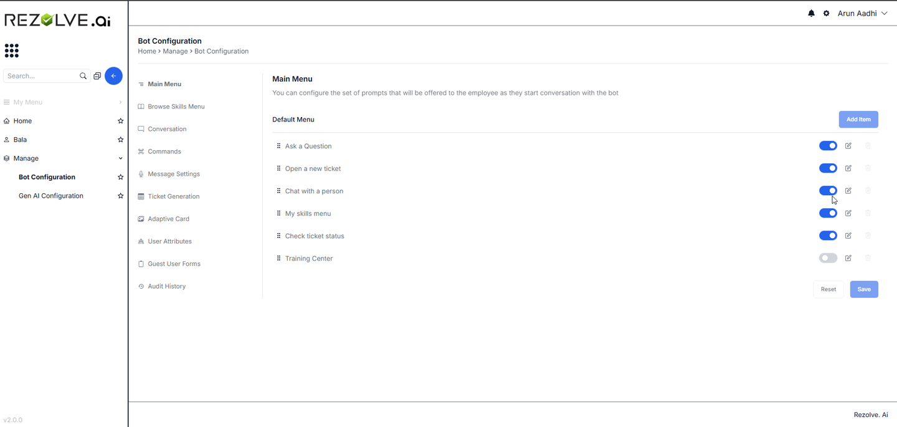
Task: Open the Adaptive Card section
Action: [164, 219]
